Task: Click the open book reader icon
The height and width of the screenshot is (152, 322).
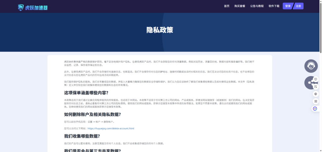Action: [x=316, y=79]
